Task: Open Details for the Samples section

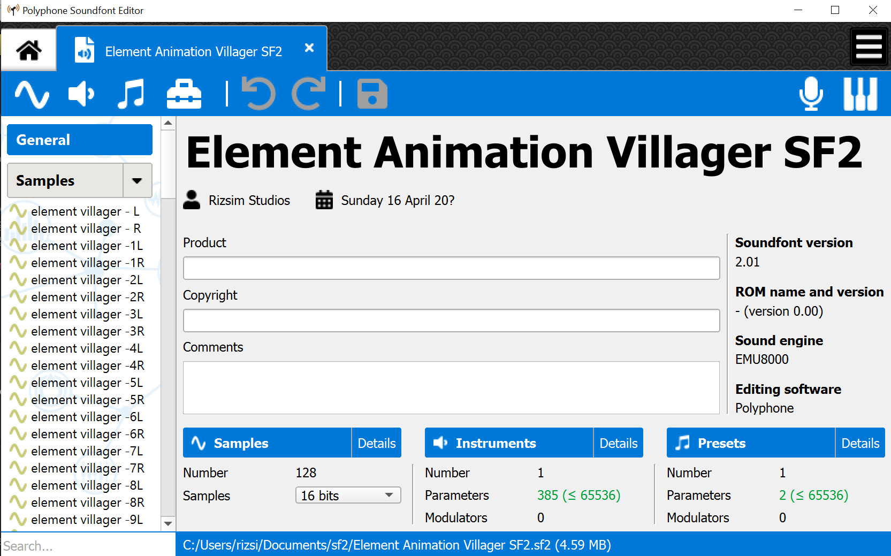Action: [376, 443]
